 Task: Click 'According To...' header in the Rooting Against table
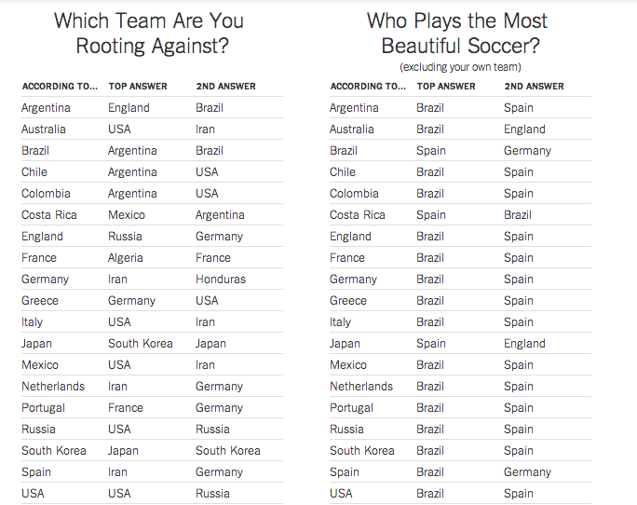coord(60,87)
